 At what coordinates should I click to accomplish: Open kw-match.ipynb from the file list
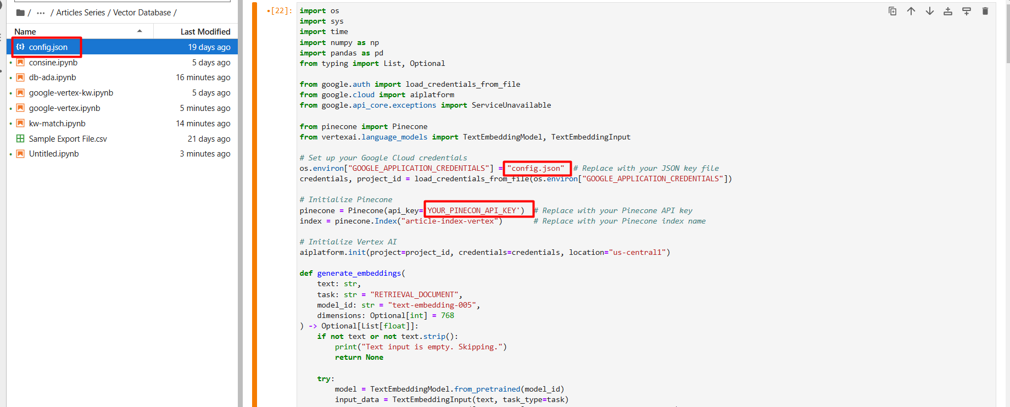point(57,124)
